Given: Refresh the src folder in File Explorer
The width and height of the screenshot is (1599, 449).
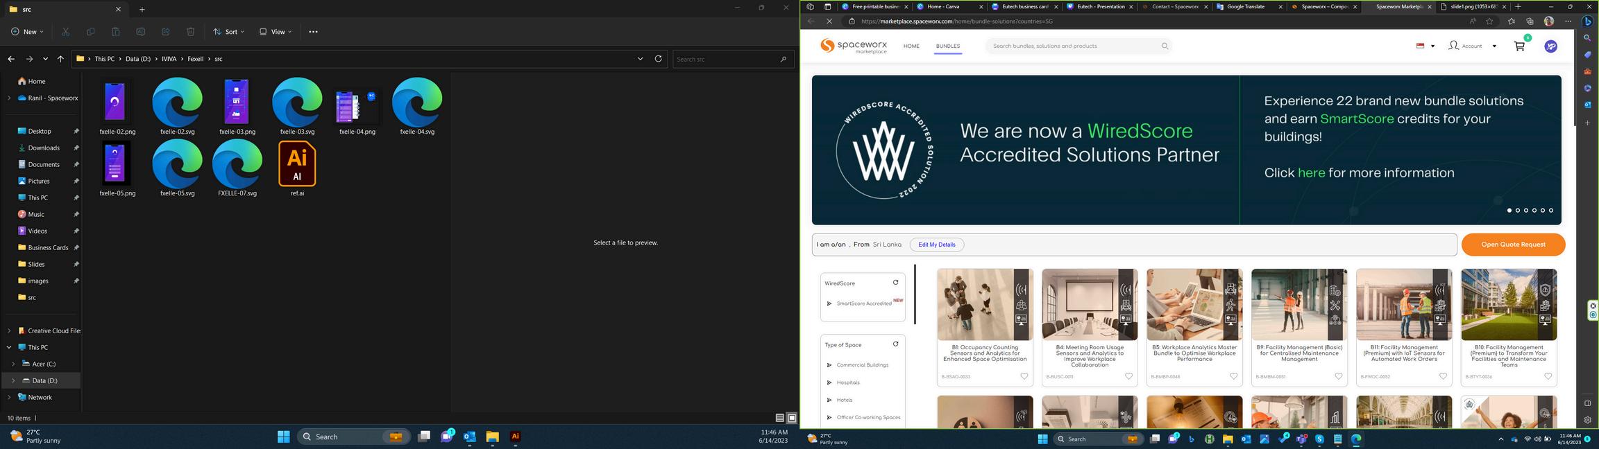Looking at the screenshot, I should [658, 59].
